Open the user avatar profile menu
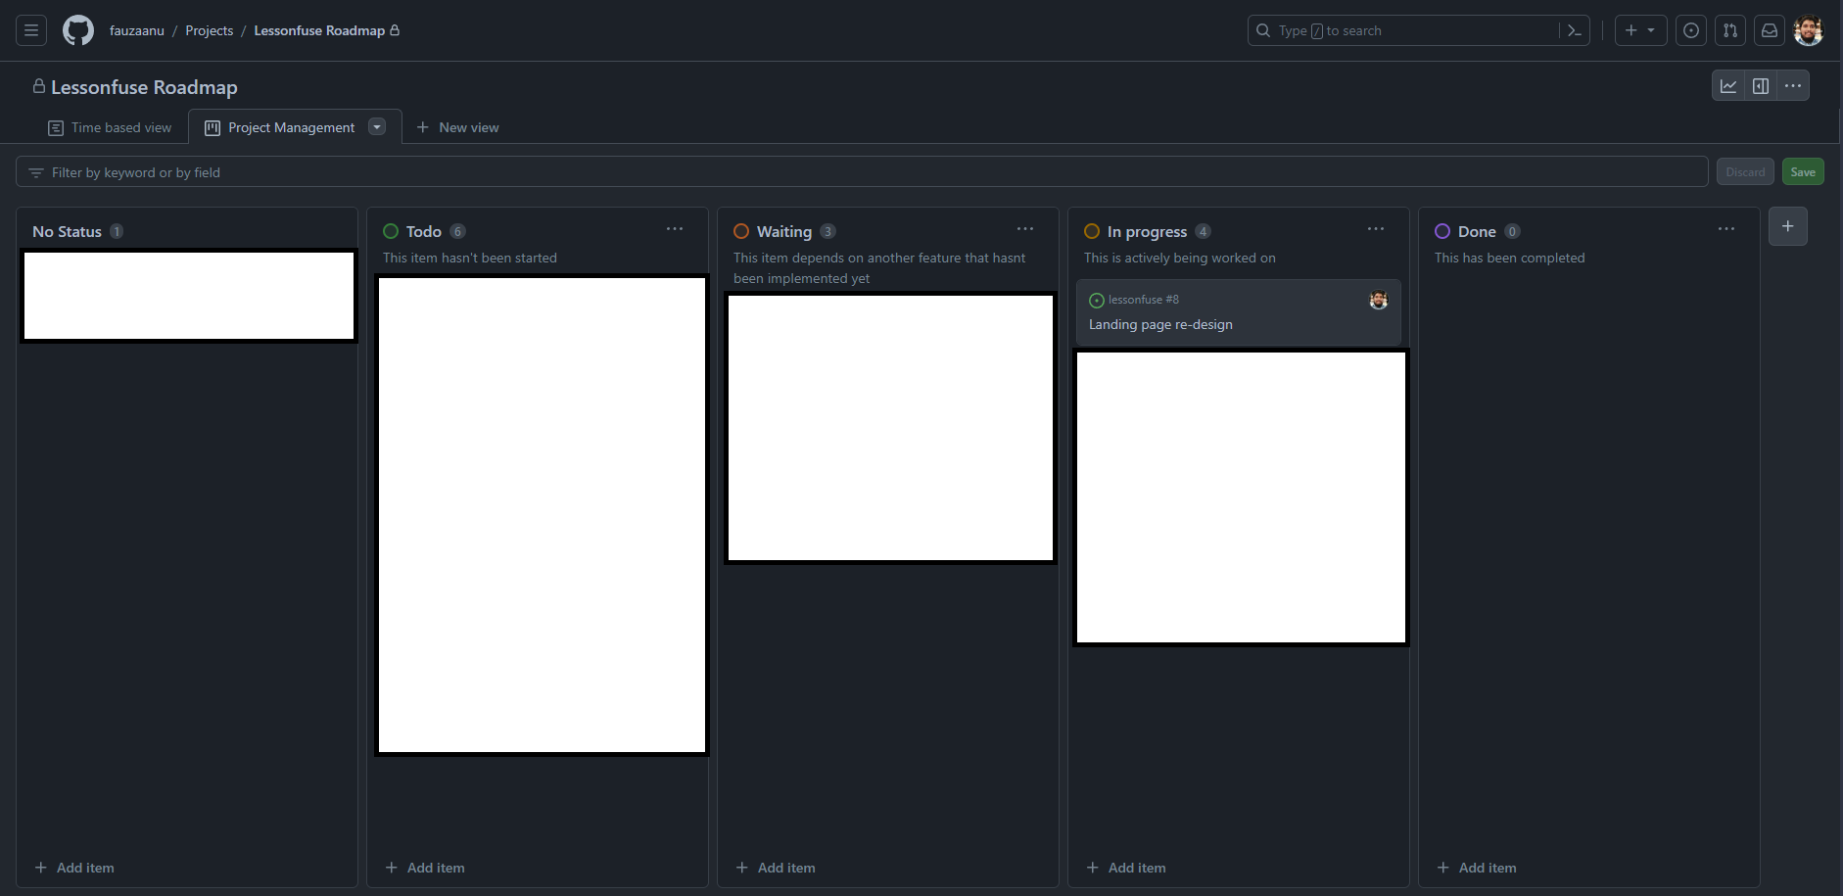The height and width of the screenshot is (896, 1843). tap(1809, 30)
